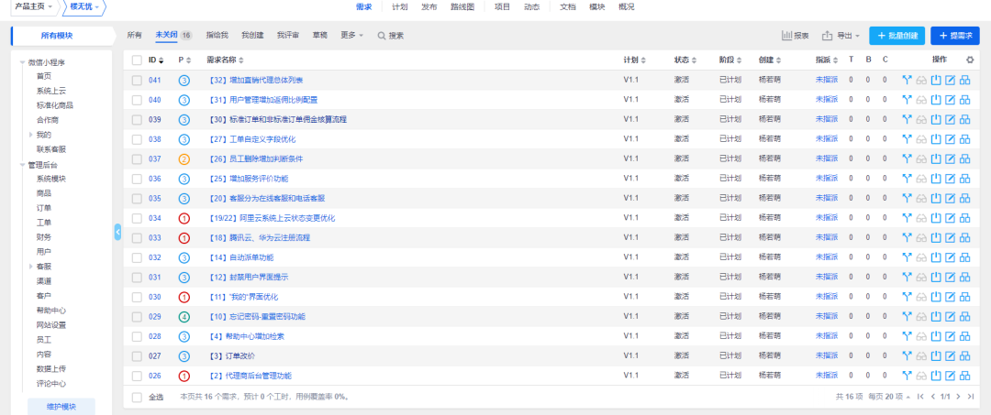The height and width of the screenshot is (415, 991).
Task: Click the close (power) icon for requirement 033
Action: coord(937,237)
